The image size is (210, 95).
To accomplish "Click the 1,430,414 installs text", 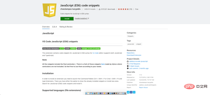I will (90, 9).
